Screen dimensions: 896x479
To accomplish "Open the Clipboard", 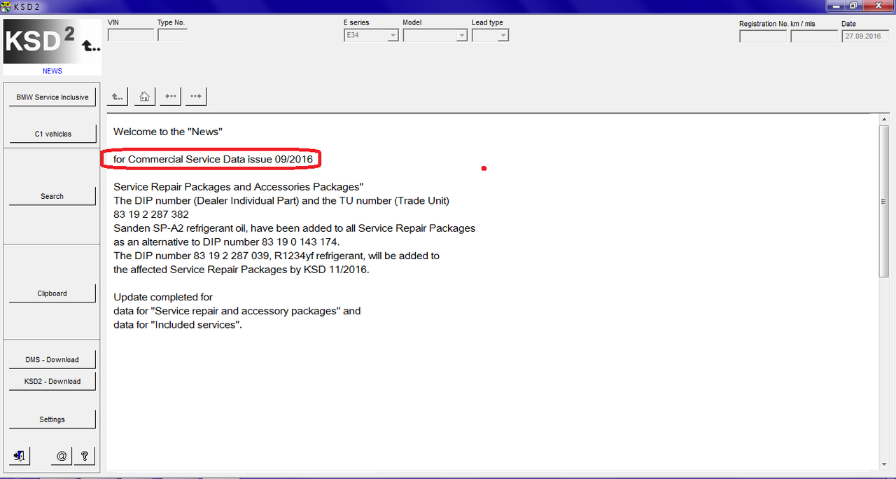I will point(52,293).
